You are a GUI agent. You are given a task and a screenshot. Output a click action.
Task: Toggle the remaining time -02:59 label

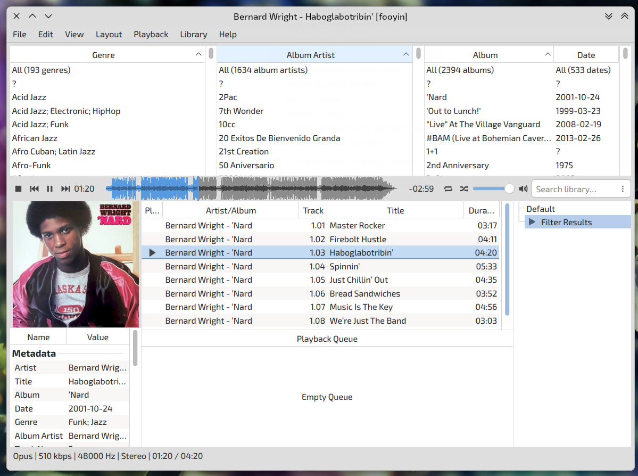[x=421, y=189]
